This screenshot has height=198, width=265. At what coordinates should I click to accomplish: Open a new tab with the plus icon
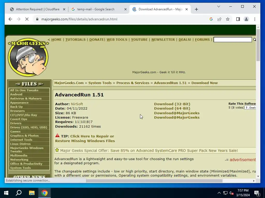coord(196,9)
